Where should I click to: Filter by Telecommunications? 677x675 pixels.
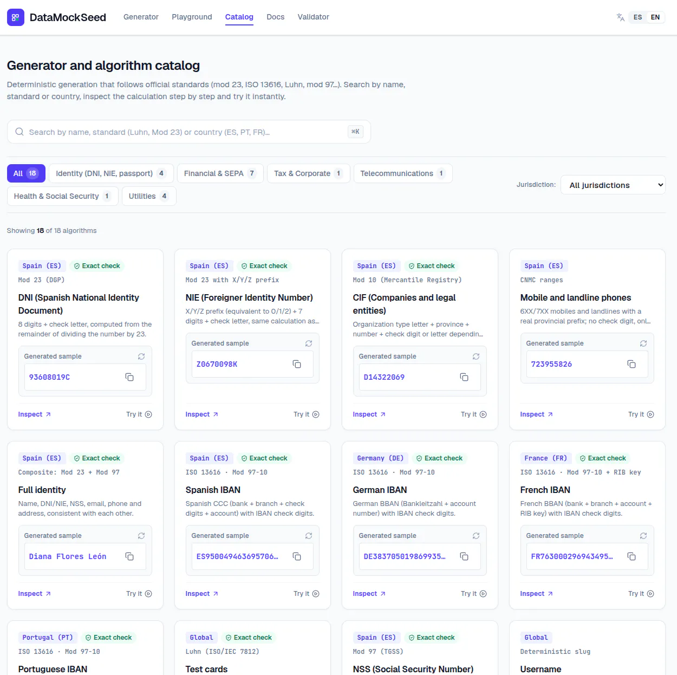(x=403, y=173)
